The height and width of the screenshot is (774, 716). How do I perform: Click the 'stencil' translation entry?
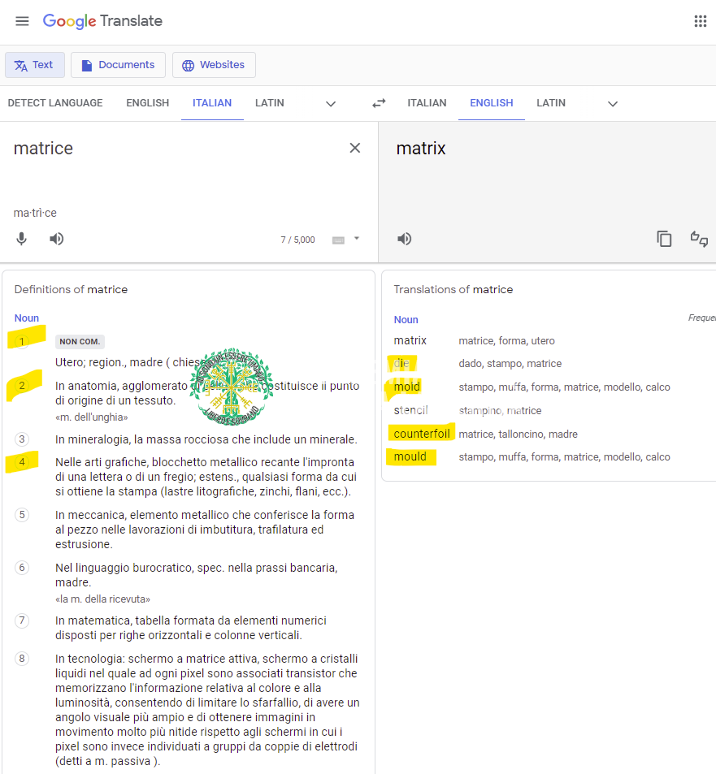click(x=410, y=410)
